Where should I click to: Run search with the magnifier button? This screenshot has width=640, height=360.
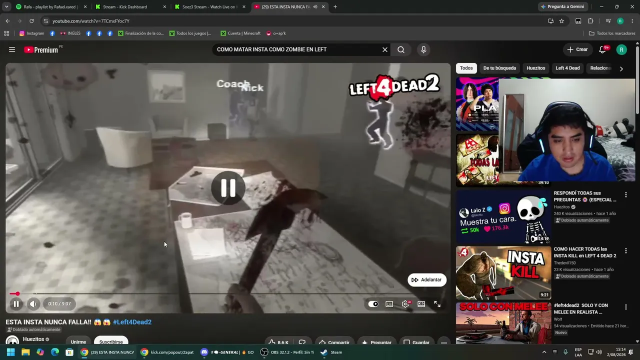[401, 49]
